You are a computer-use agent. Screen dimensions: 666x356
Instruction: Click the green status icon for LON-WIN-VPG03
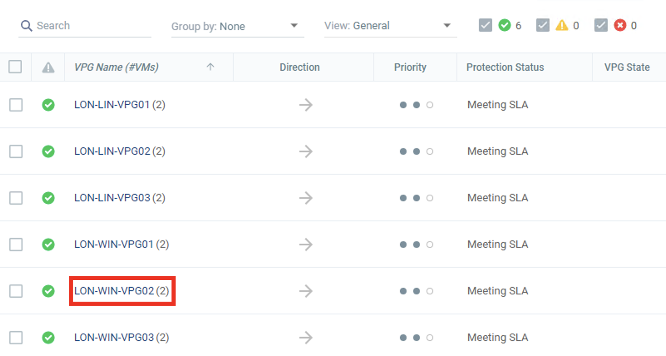point(48,337)
